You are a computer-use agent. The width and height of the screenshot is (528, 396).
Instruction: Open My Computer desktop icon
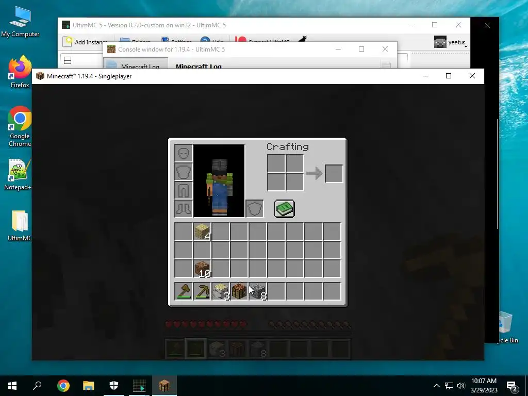[20, 22]
